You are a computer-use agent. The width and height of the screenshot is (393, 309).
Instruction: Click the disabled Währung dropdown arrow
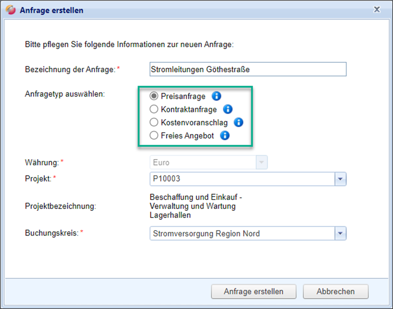261,163
